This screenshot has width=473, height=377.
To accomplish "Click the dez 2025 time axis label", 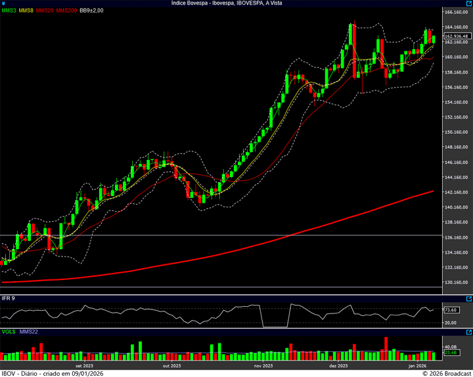I will coord(338,366).
